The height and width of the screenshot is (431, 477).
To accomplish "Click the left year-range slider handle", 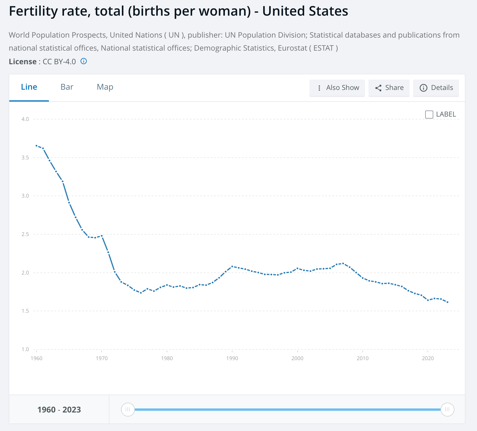I will (x=128, y=410).
